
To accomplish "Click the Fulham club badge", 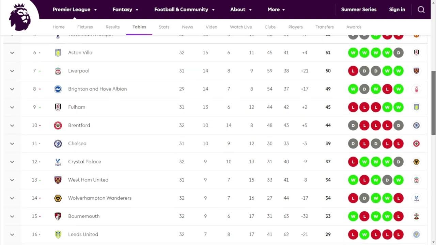I will [x=58, y=107].
